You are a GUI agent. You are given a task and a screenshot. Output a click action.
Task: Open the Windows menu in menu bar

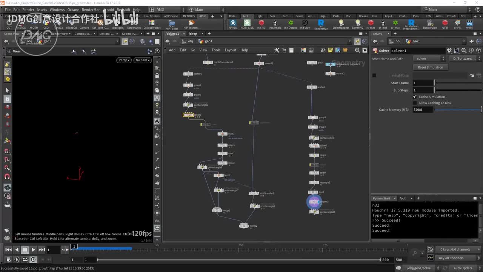point(57,10)
